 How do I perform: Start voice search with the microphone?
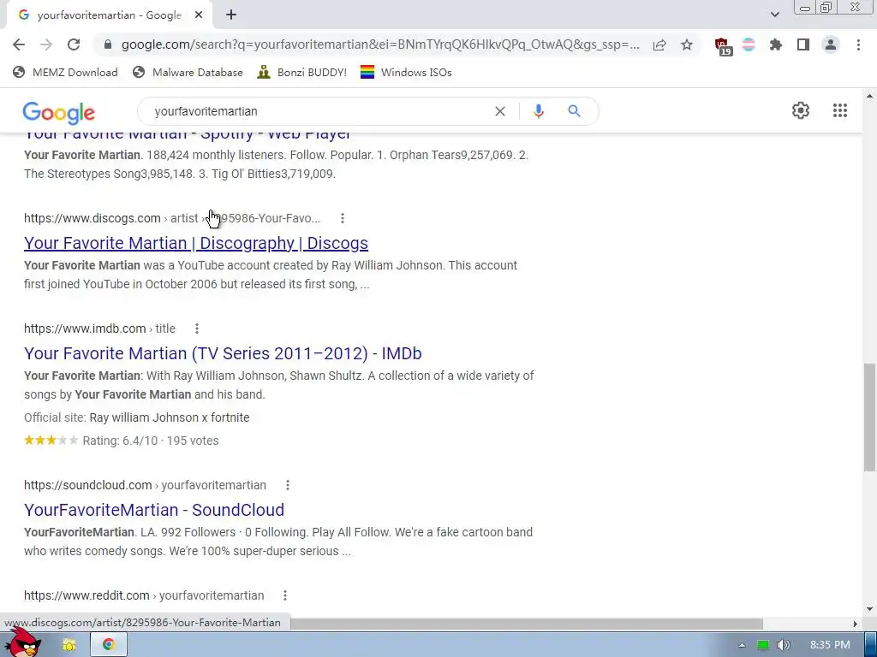coord(539,111)
